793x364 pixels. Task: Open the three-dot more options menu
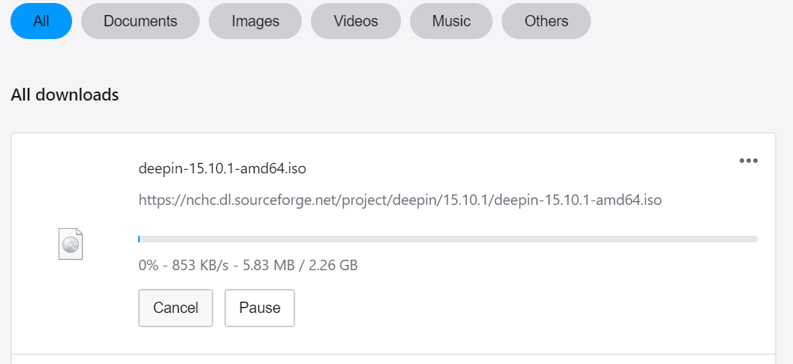(748, 161)
